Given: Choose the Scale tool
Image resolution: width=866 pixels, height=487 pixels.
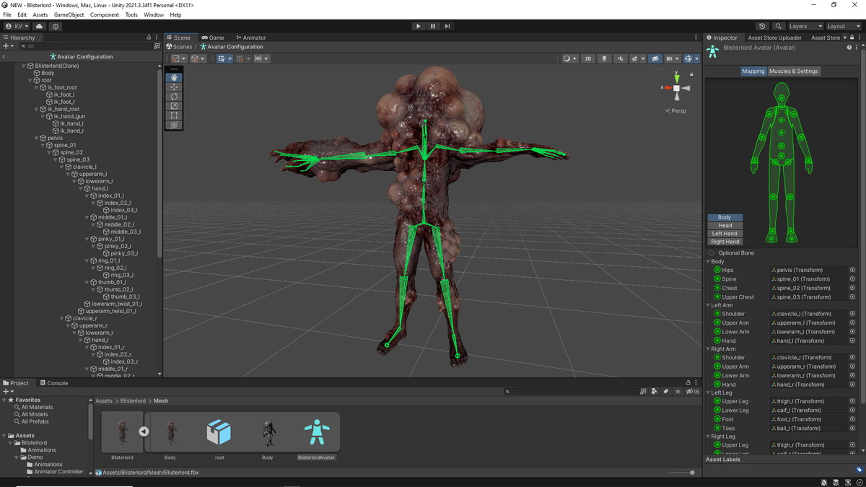Looking at the screenshot, I should [174, 106].
